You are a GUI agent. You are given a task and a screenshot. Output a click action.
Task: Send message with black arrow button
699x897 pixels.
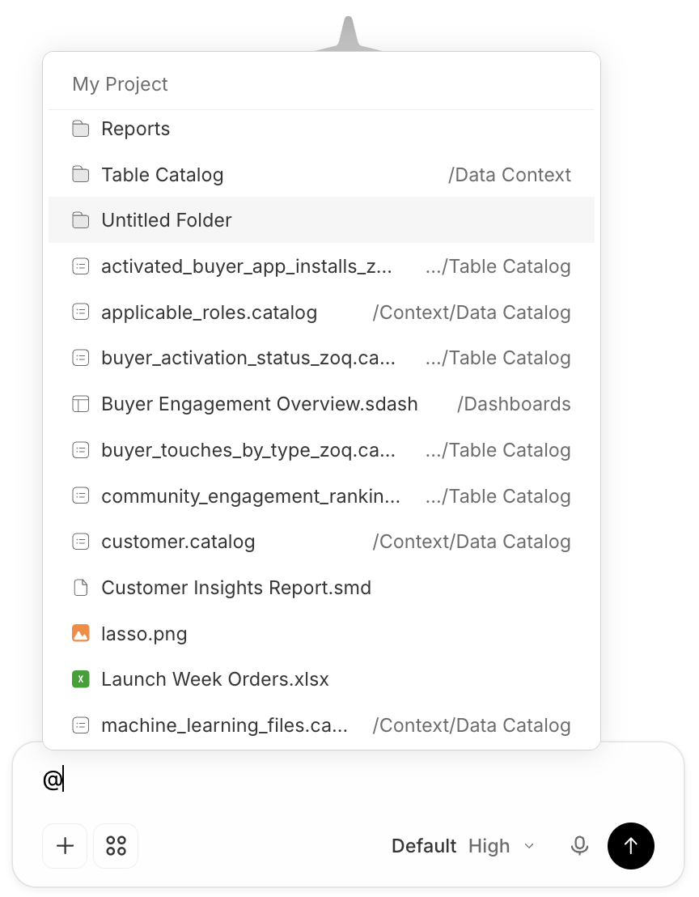630,845
